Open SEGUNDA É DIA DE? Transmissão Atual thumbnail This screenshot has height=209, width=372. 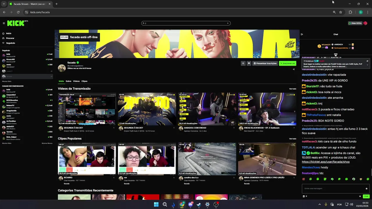87,109
